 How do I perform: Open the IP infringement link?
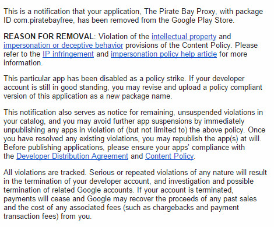point(68,54)
